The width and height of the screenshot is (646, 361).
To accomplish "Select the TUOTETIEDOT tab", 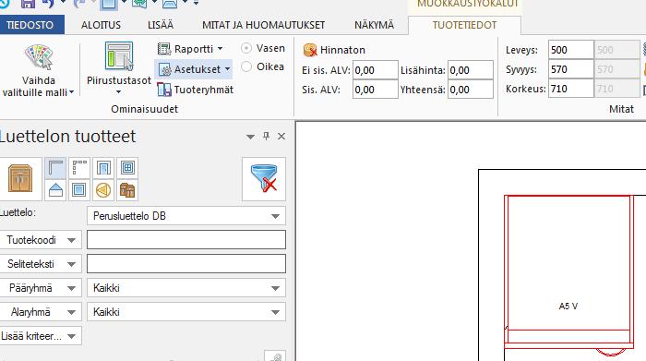I will pyautogui.click(x=464, y=25).
